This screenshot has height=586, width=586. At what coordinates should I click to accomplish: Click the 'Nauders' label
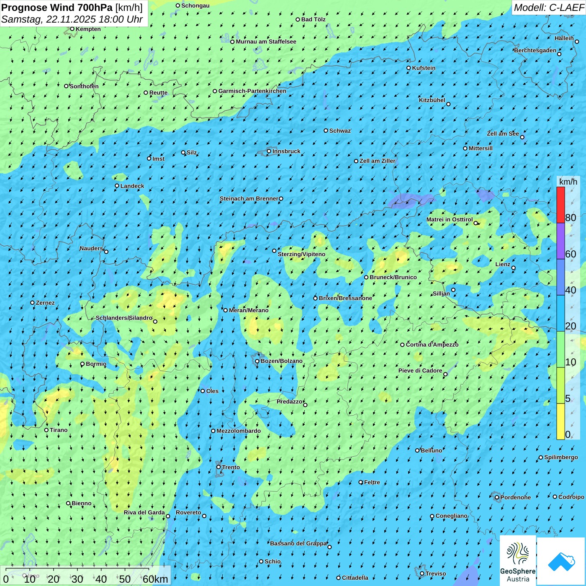(x=91, y=248)
